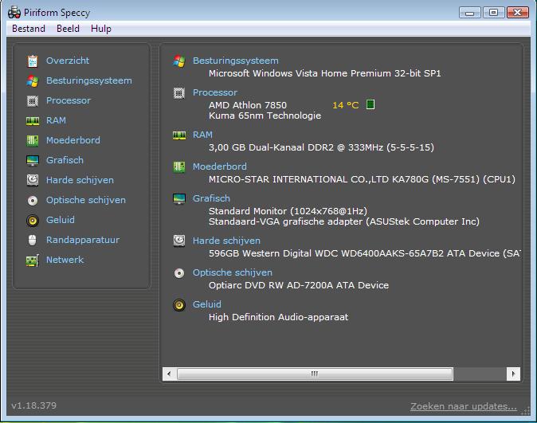Click the Overzicht clipboard icon in sidebar

(x=33, y=61)
